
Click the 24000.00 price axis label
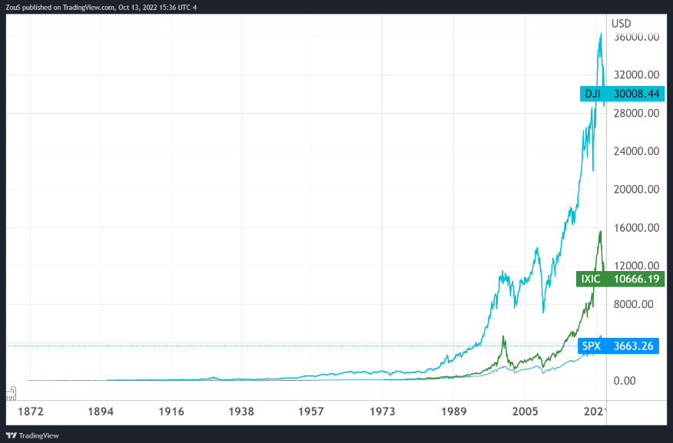pos(637,151)
